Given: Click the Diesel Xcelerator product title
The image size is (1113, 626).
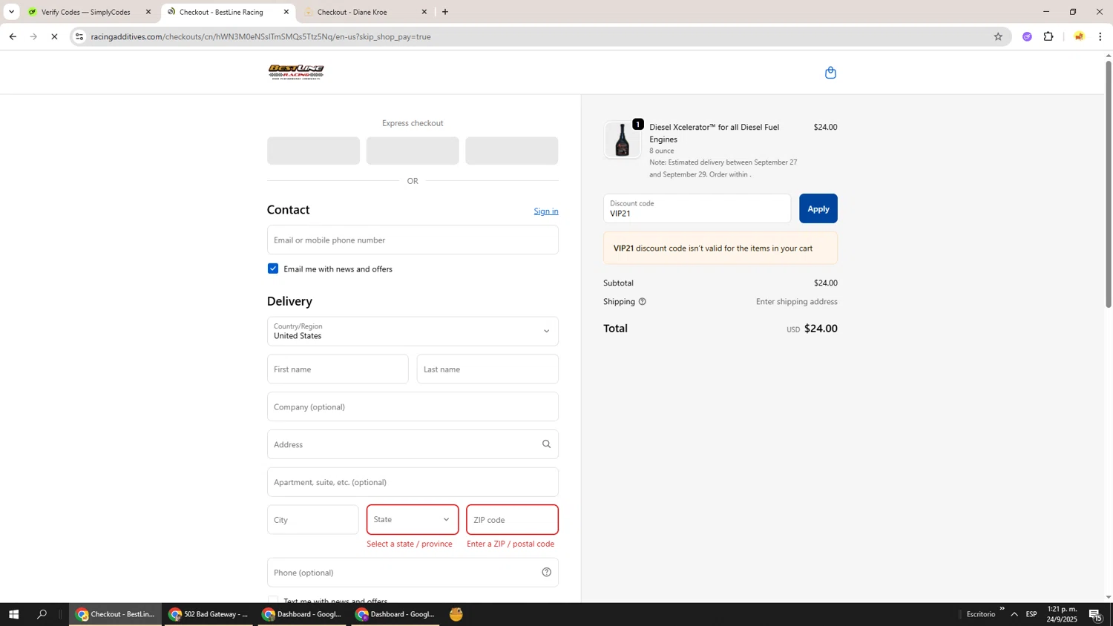Looking at the screenshot, I should [714, 134].
